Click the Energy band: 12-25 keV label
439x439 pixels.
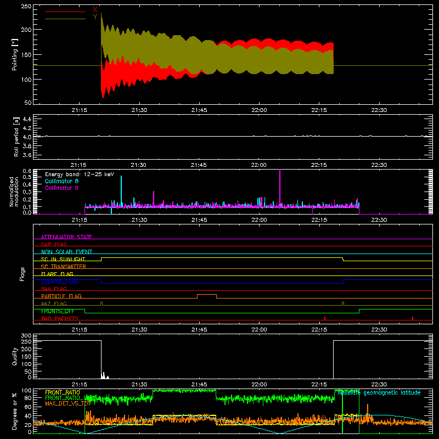click(x=80, y=175)
